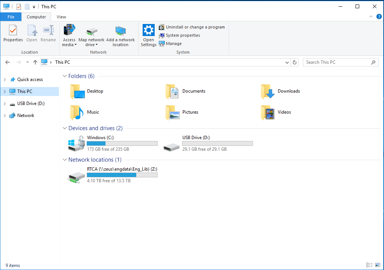Click the search magnifier icon

pos(373,62)
